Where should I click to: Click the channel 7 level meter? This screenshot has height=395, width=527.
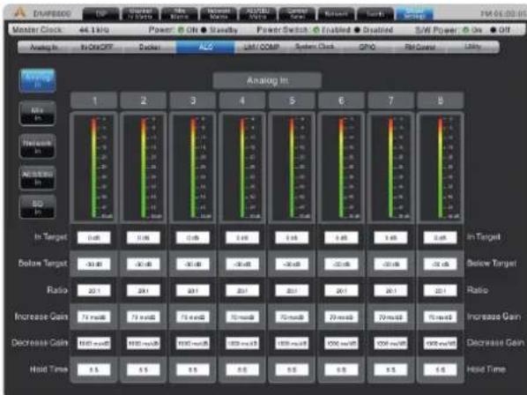pos(391,168)
